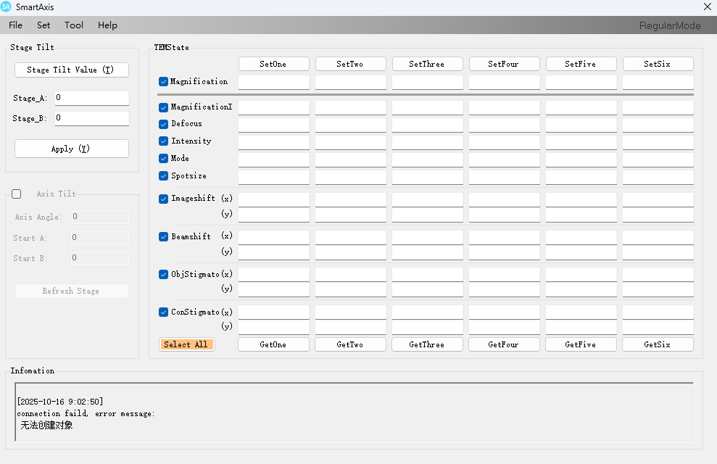The image size is (717, 464).
Task: Click the Axis Angle input field
Action: 99,217
